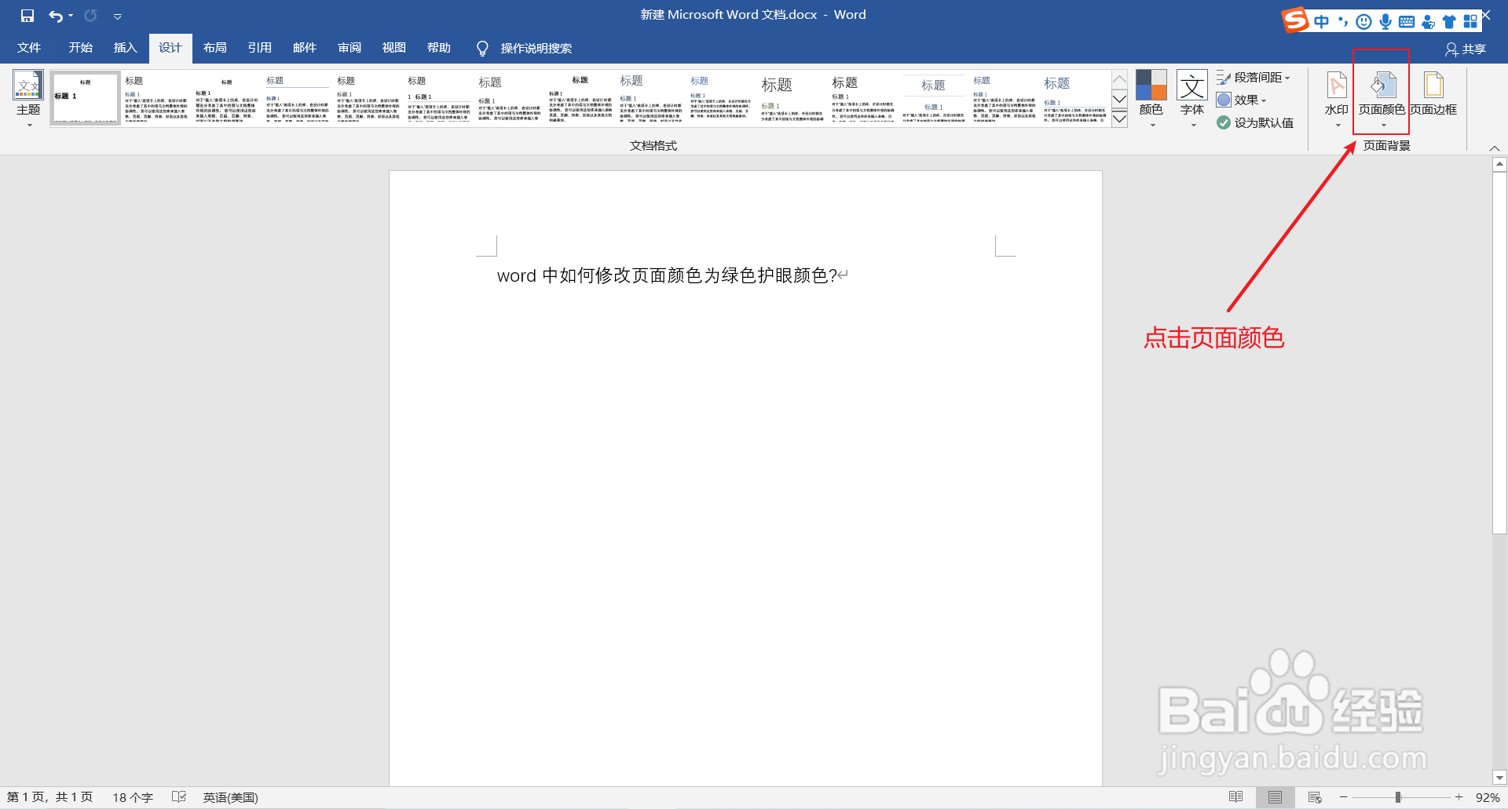Collapse the ribbon with the chevron
This screenshot has width=1508, height=809.
(x=1495, y=148)
